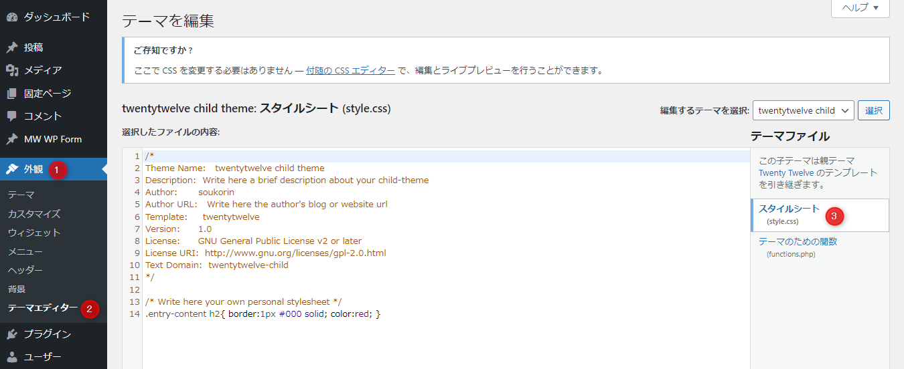Viewport: 904px width, 369px height.
Task: Open the ウィジェット submenu item
Action: pos(34,233)
